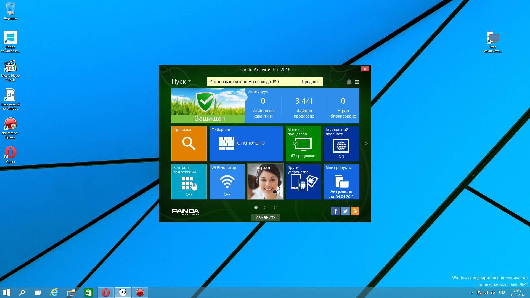Screen dimensions: 530x298
Task: Open the Контроль приложений tile
Action: click(x=189, y=182)
